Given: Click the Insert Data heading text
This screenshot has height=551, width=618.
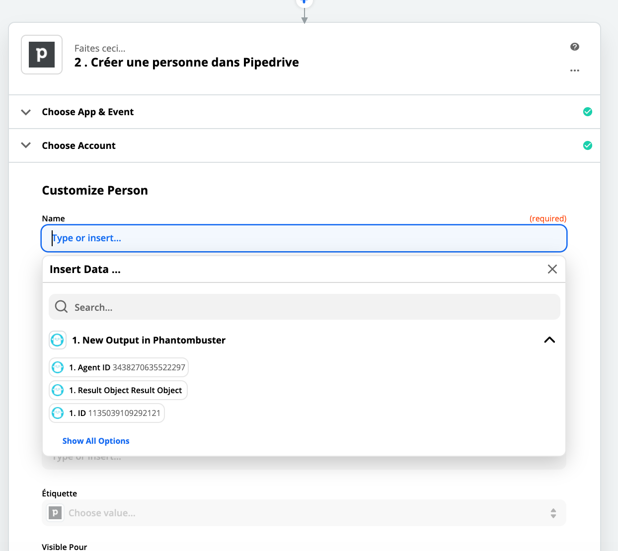Looking at the screenshot, I should coord(85,269).
